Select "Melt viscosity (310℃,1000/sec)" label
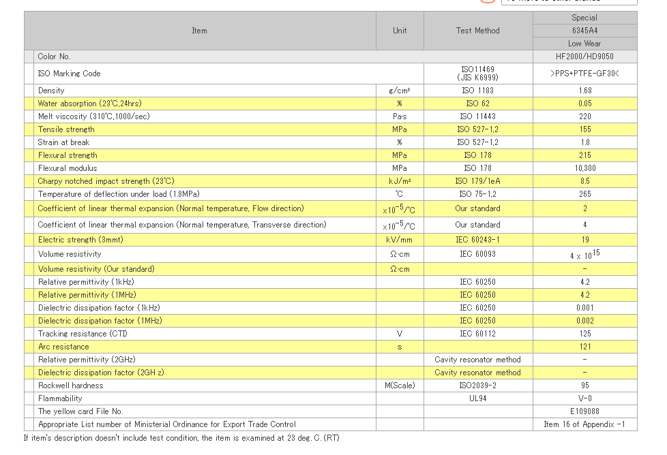The image size is (667, 455). click(x=93, y=116)
